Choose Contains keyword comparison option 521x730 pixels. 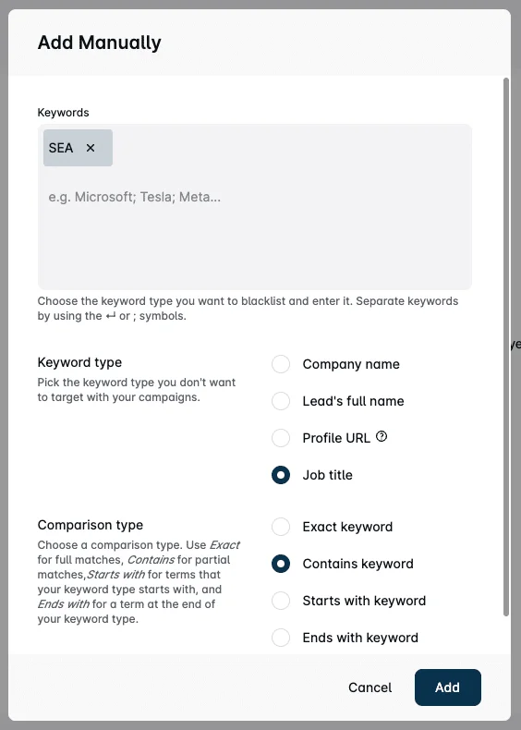coord(281,564)
